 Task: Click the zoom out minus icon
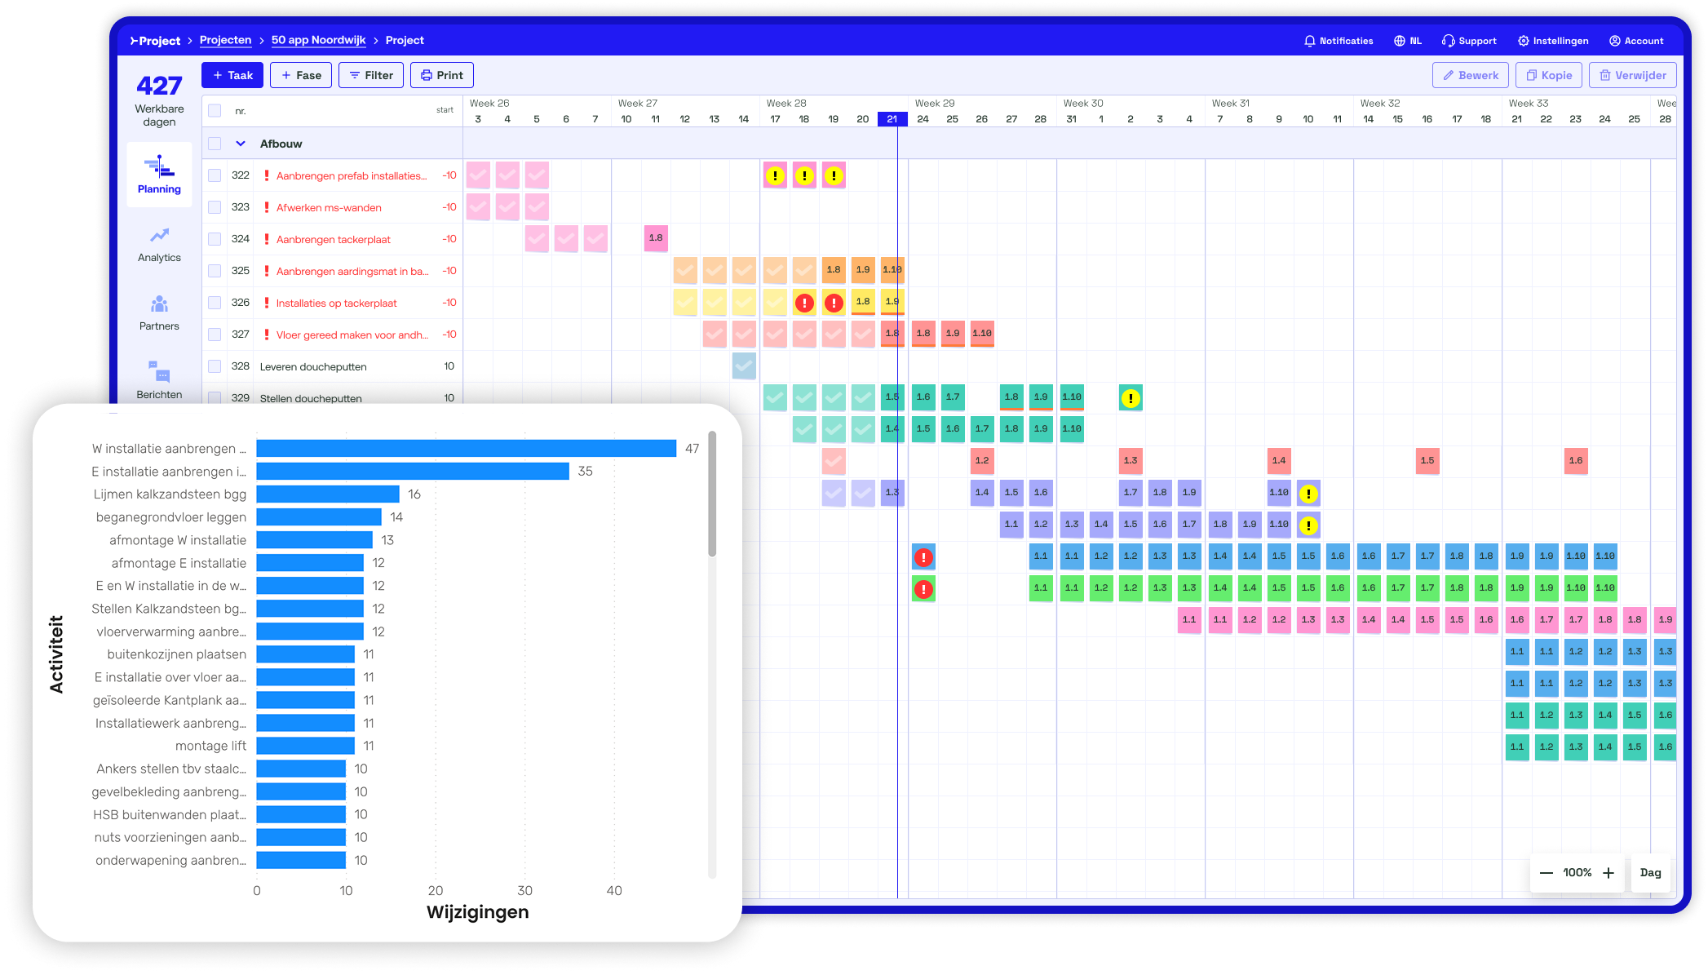1546,873
